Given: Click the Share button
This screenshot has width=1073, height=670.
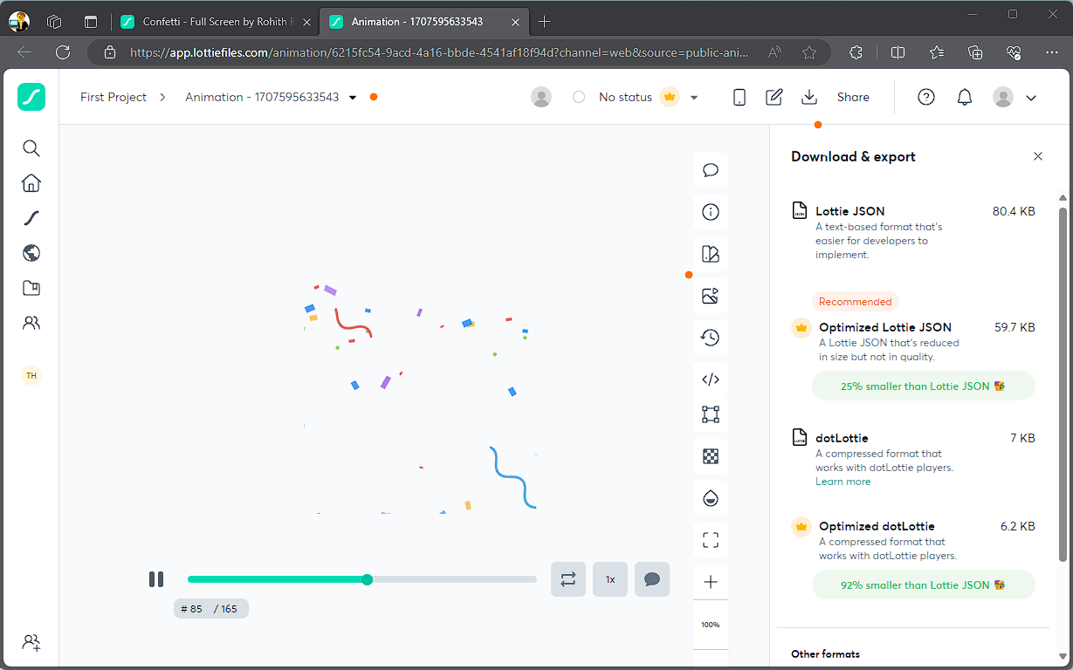Looking at the screenshot, I should [852, 97].
